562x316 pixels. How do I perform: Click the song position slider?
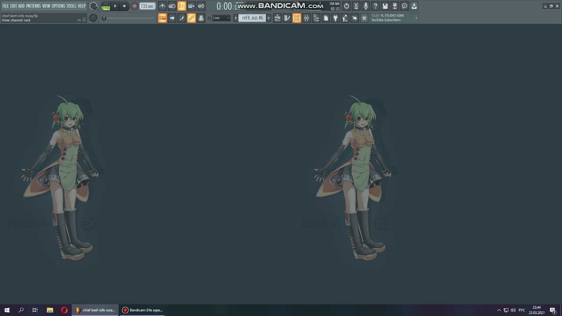tap(128, 18)
